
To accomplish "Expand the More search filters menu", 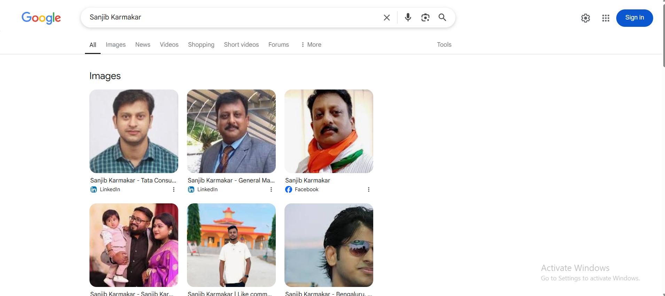I will pyautogui.click(x=311, y=45).
